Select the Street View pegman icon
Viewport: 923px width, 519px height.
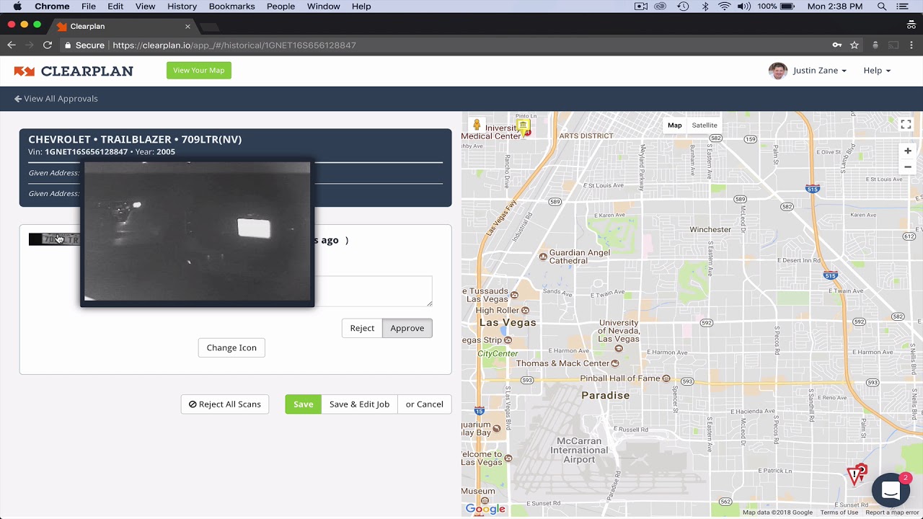point(476,125)
